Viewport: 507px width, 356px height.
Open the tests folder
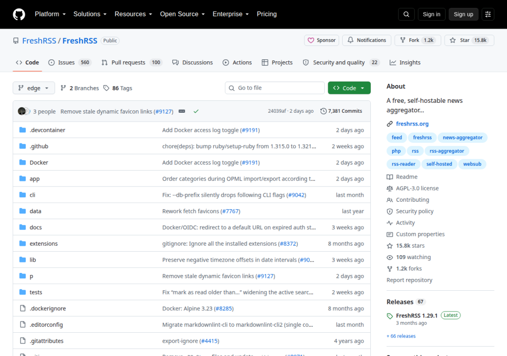coord(36,292)
